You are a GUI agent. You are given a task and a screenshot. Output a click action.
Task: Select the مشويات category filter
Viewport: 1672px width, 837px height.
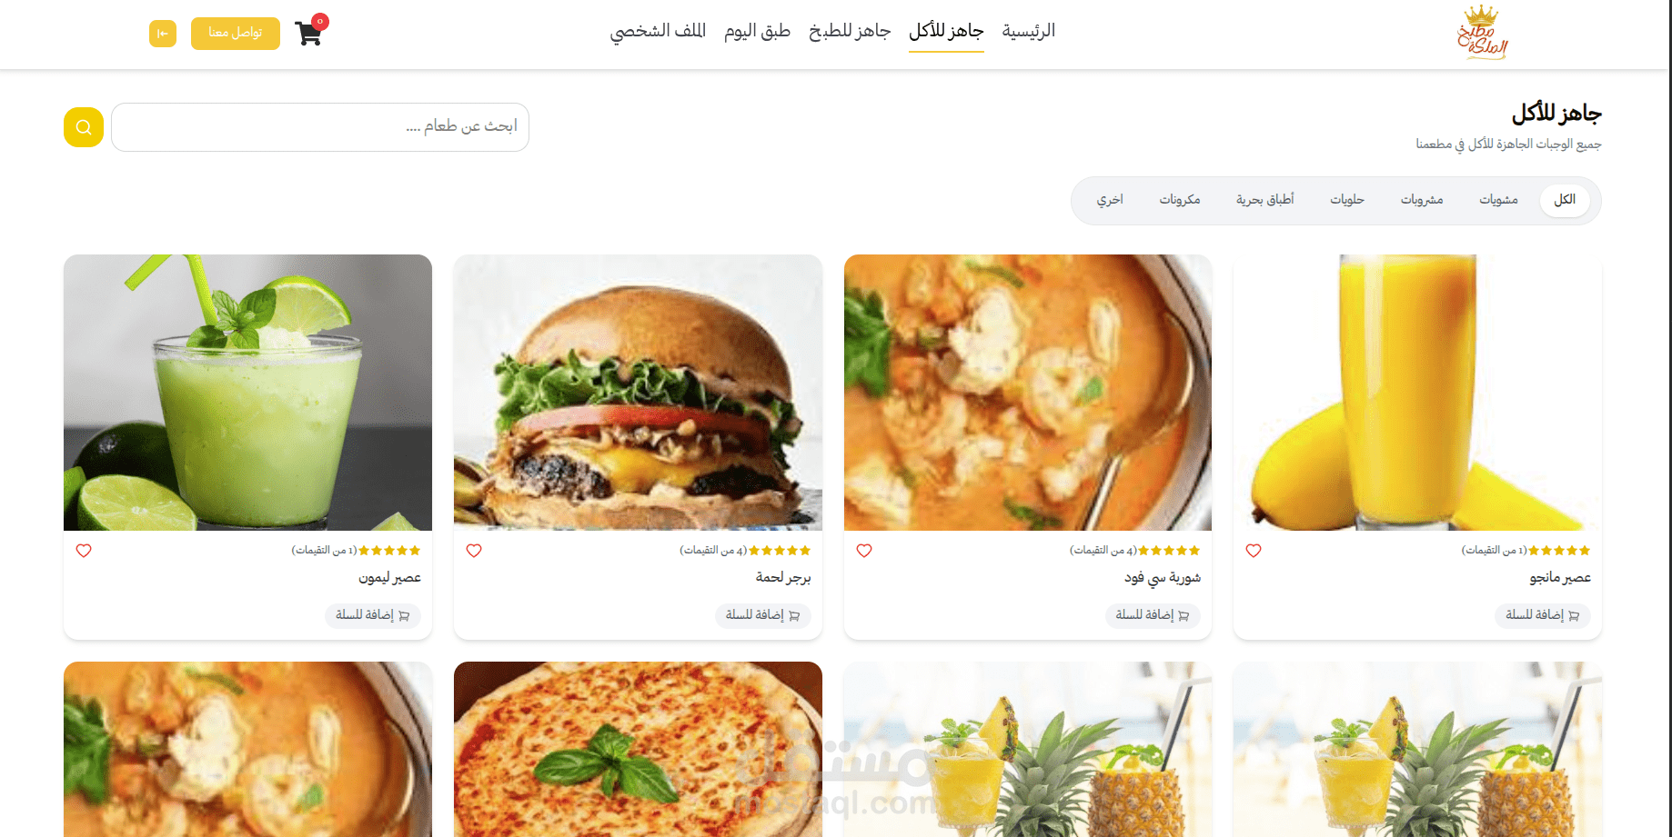pos(1498,200)
